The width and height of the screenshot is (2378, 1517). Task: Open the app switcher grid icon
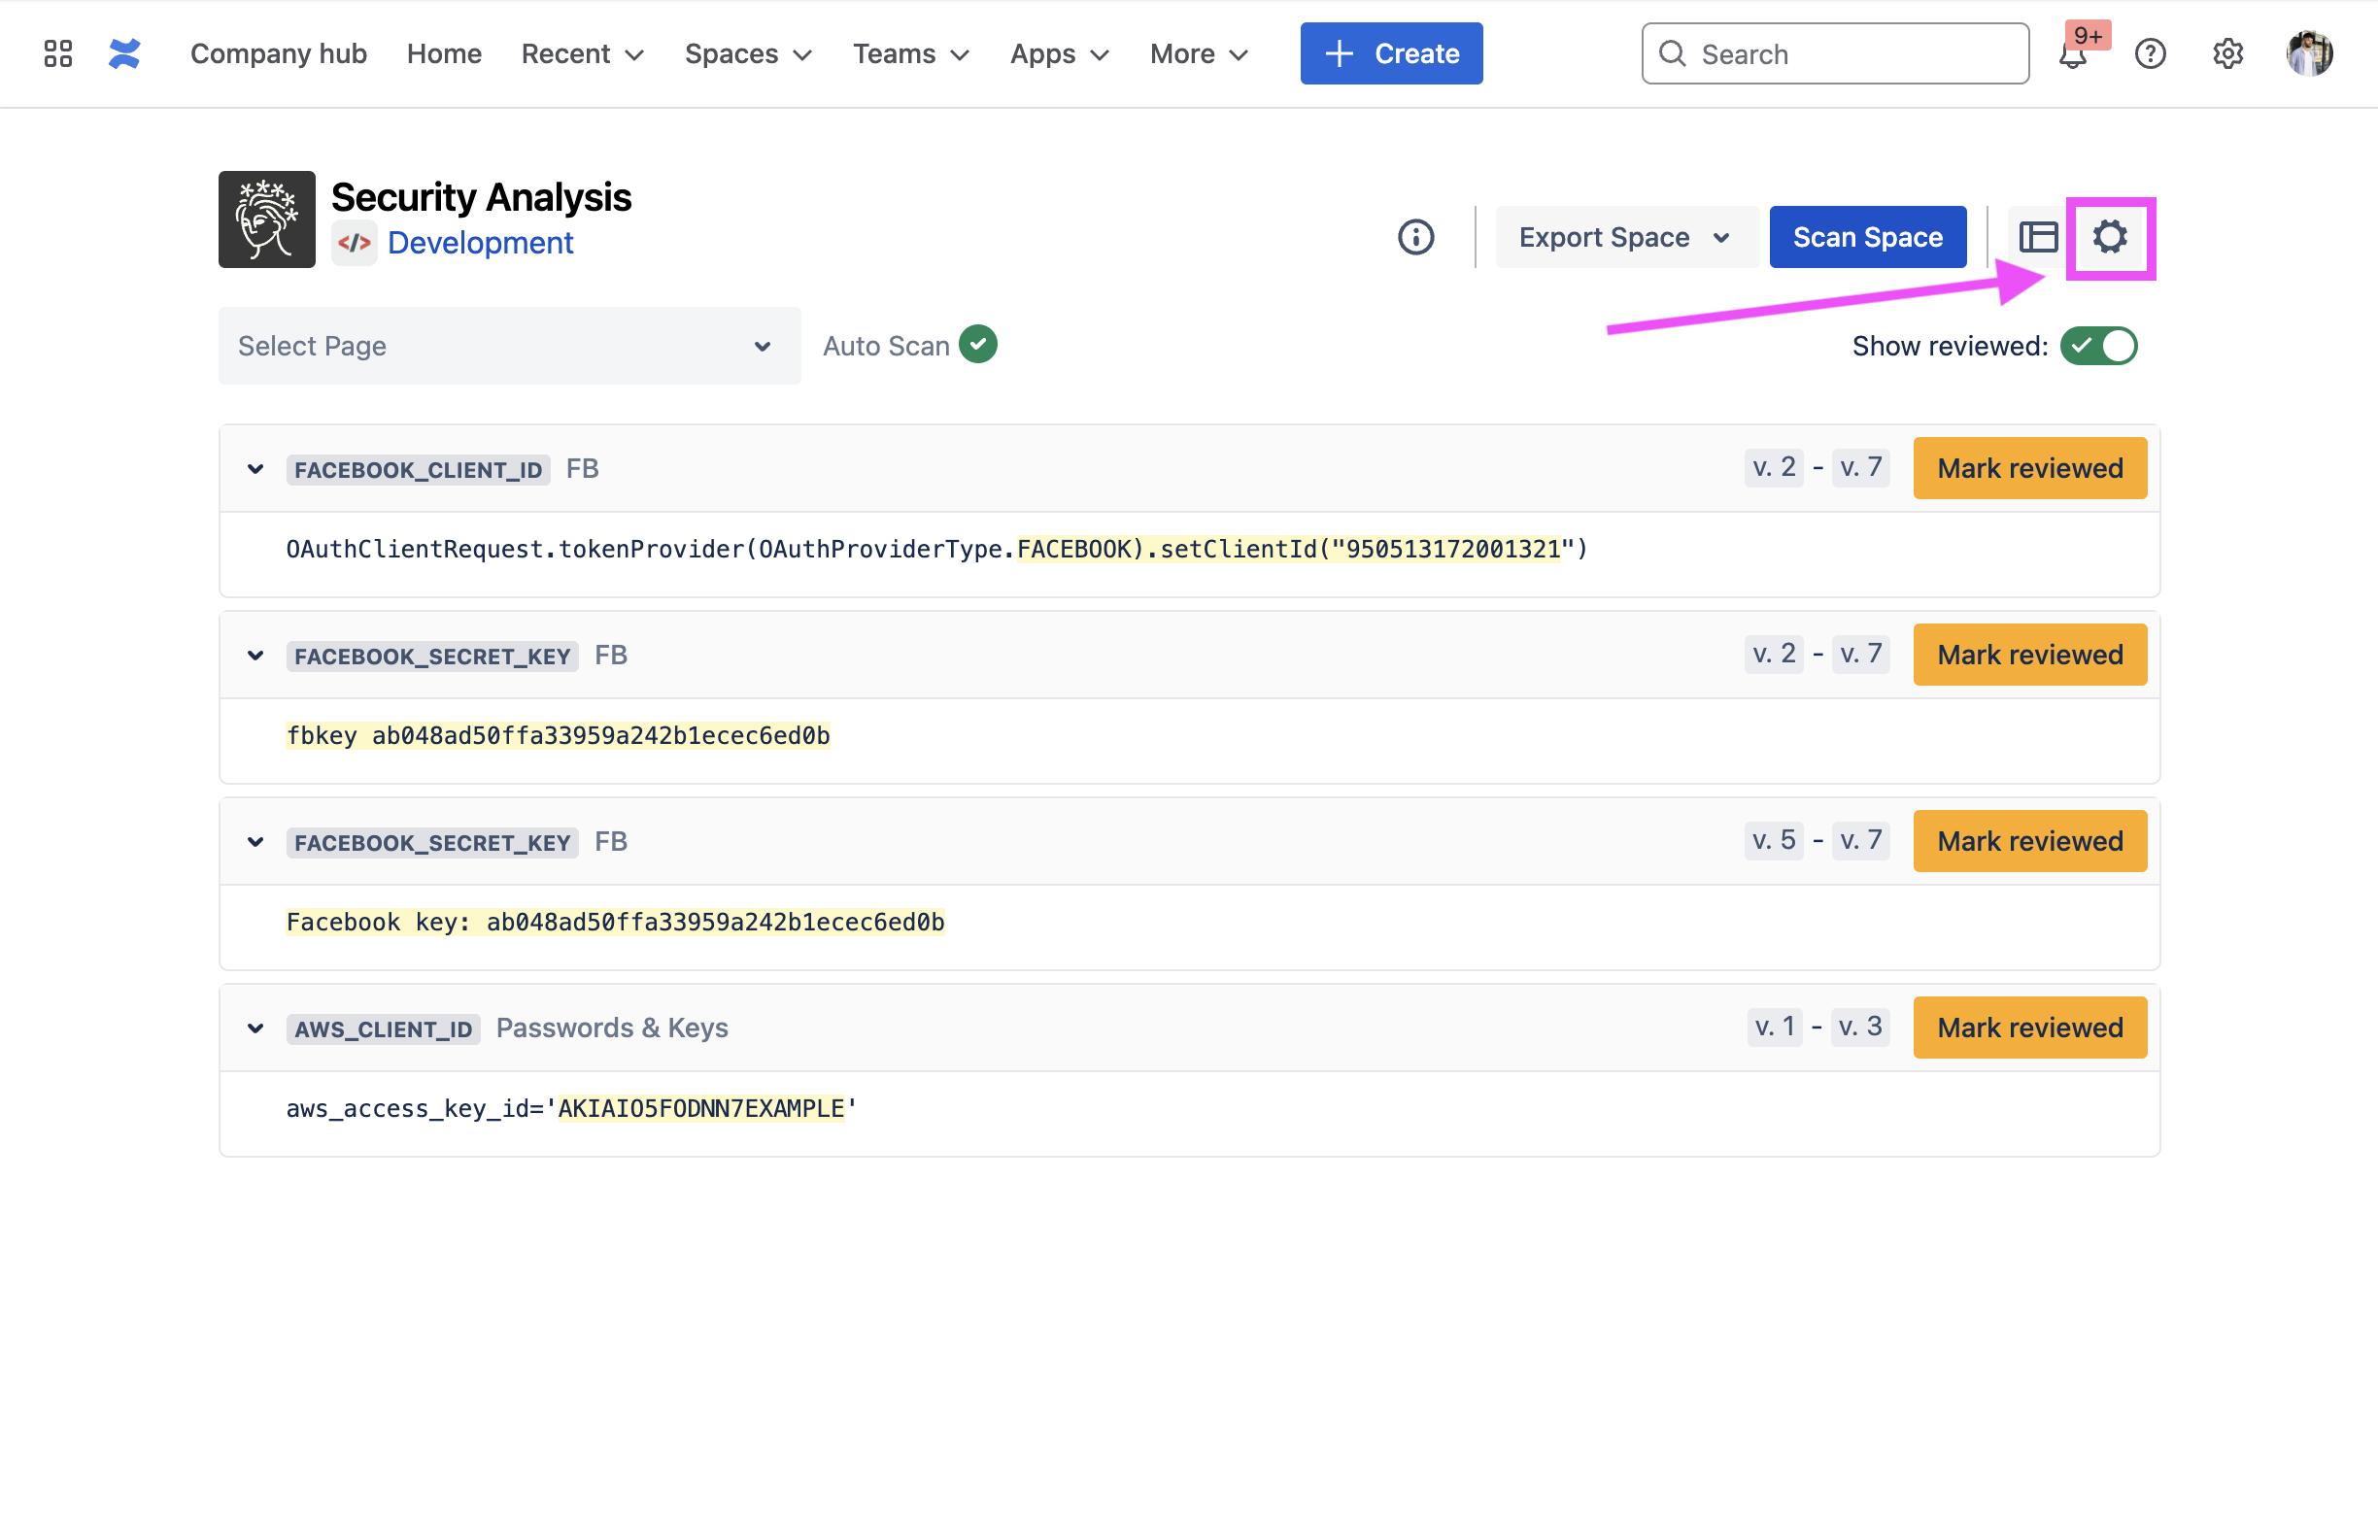coord(58,53)
